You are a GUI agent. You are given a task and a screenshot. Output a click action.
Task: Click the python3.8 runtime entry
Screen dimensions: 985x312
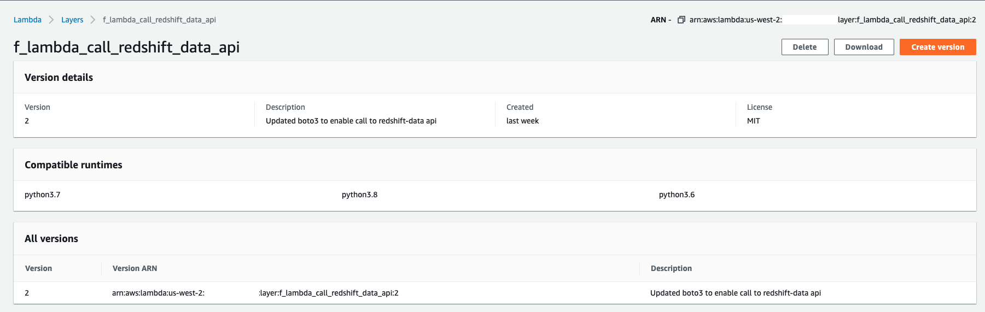pos(359,195)
